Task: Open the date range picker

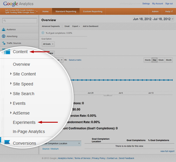Action: (x=153, y=19)
